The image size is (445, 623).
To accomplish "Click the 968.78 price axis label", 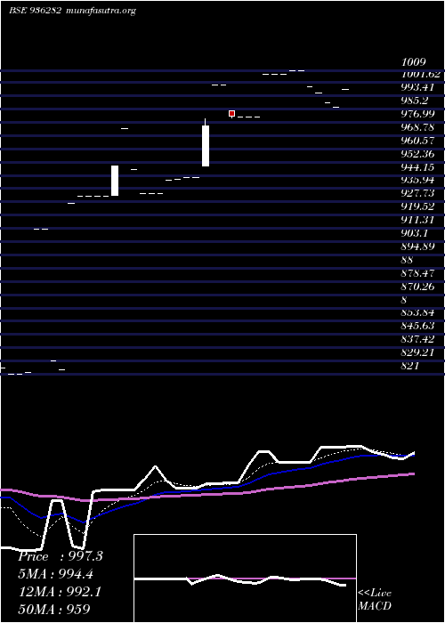I will click(417, 127).
